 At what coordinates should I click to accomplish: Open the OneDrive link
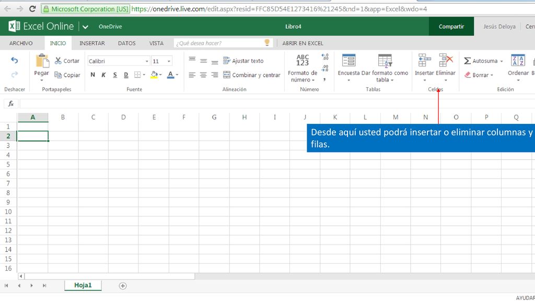pos(110,26)
